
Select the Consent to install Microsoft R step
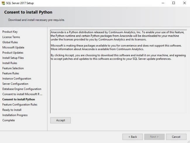(22, 94)
